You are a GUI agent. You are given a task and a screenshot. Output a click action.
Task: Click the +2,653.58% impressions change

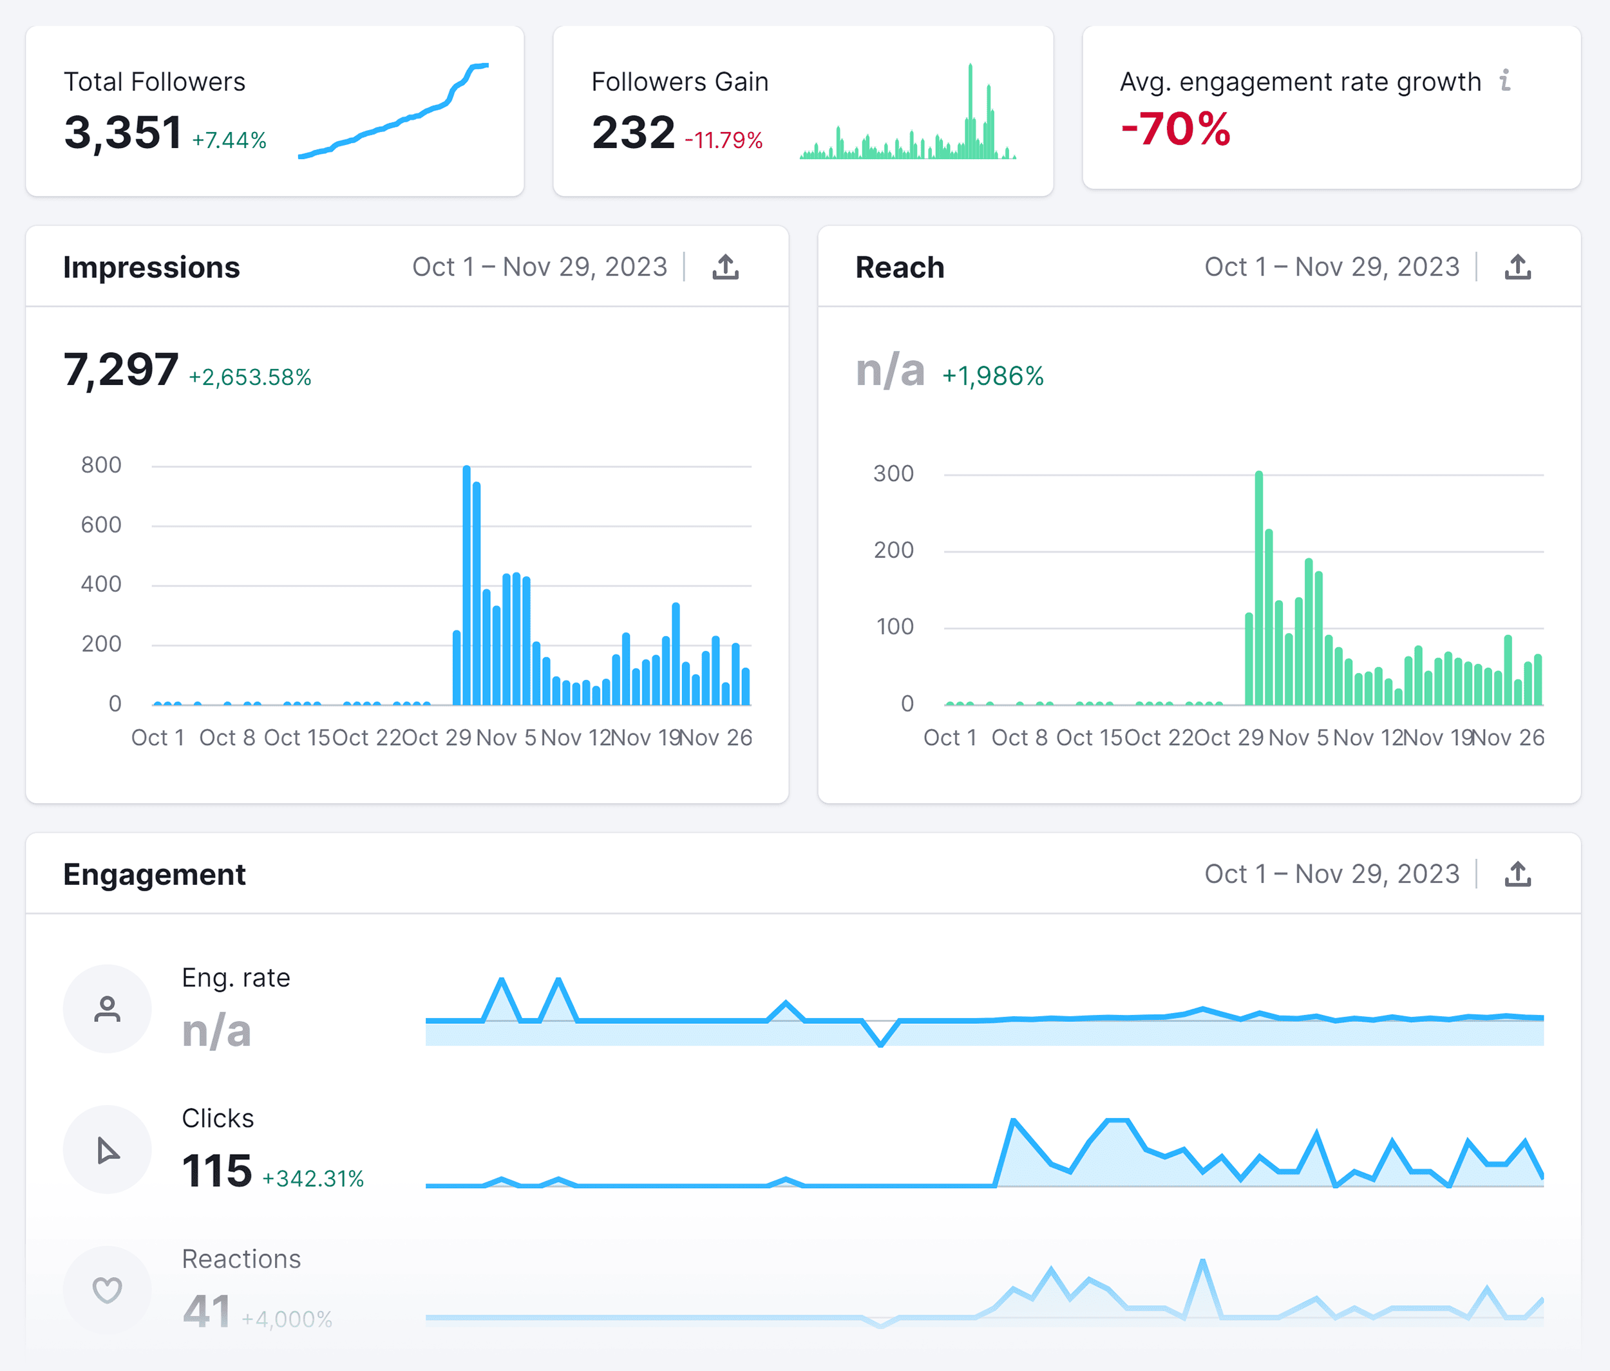pyautogui.click(x=249, y=377)
